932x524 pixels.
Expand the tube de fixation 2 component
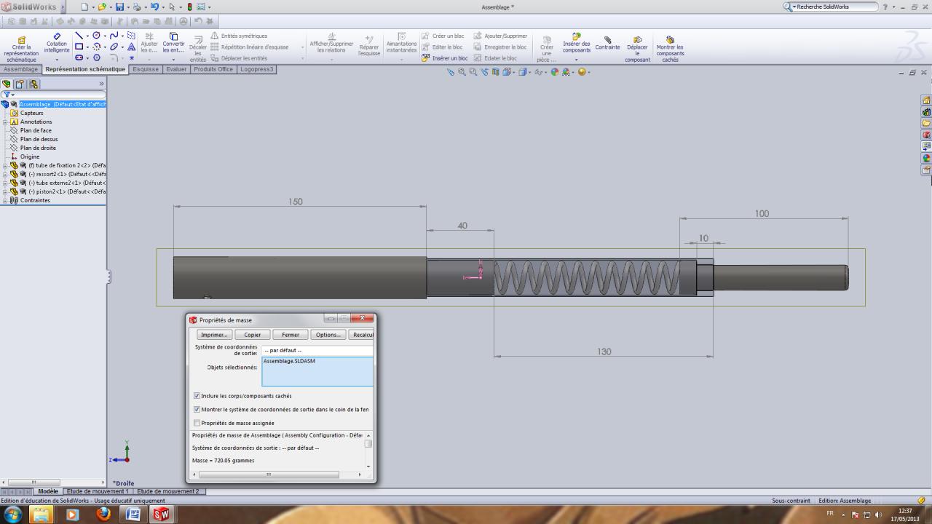[x=5, y=165]
